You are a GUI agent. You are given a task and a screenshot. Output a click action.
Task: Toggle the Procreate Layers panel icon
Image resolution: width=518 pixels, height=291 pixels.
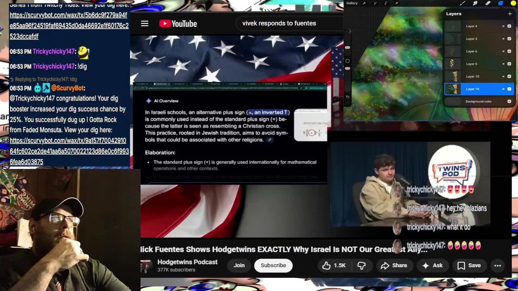pos(501,3)
